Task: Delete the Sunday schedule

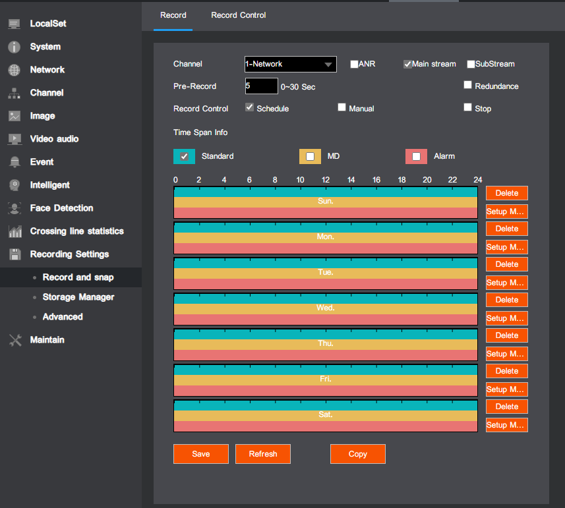Action: click(x=507, y=193)
